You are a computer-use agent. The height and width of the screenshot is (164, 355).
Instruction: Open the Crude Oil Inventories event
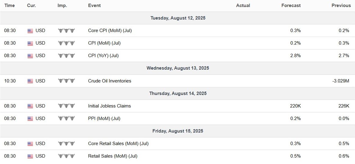(x=110, y=81)
